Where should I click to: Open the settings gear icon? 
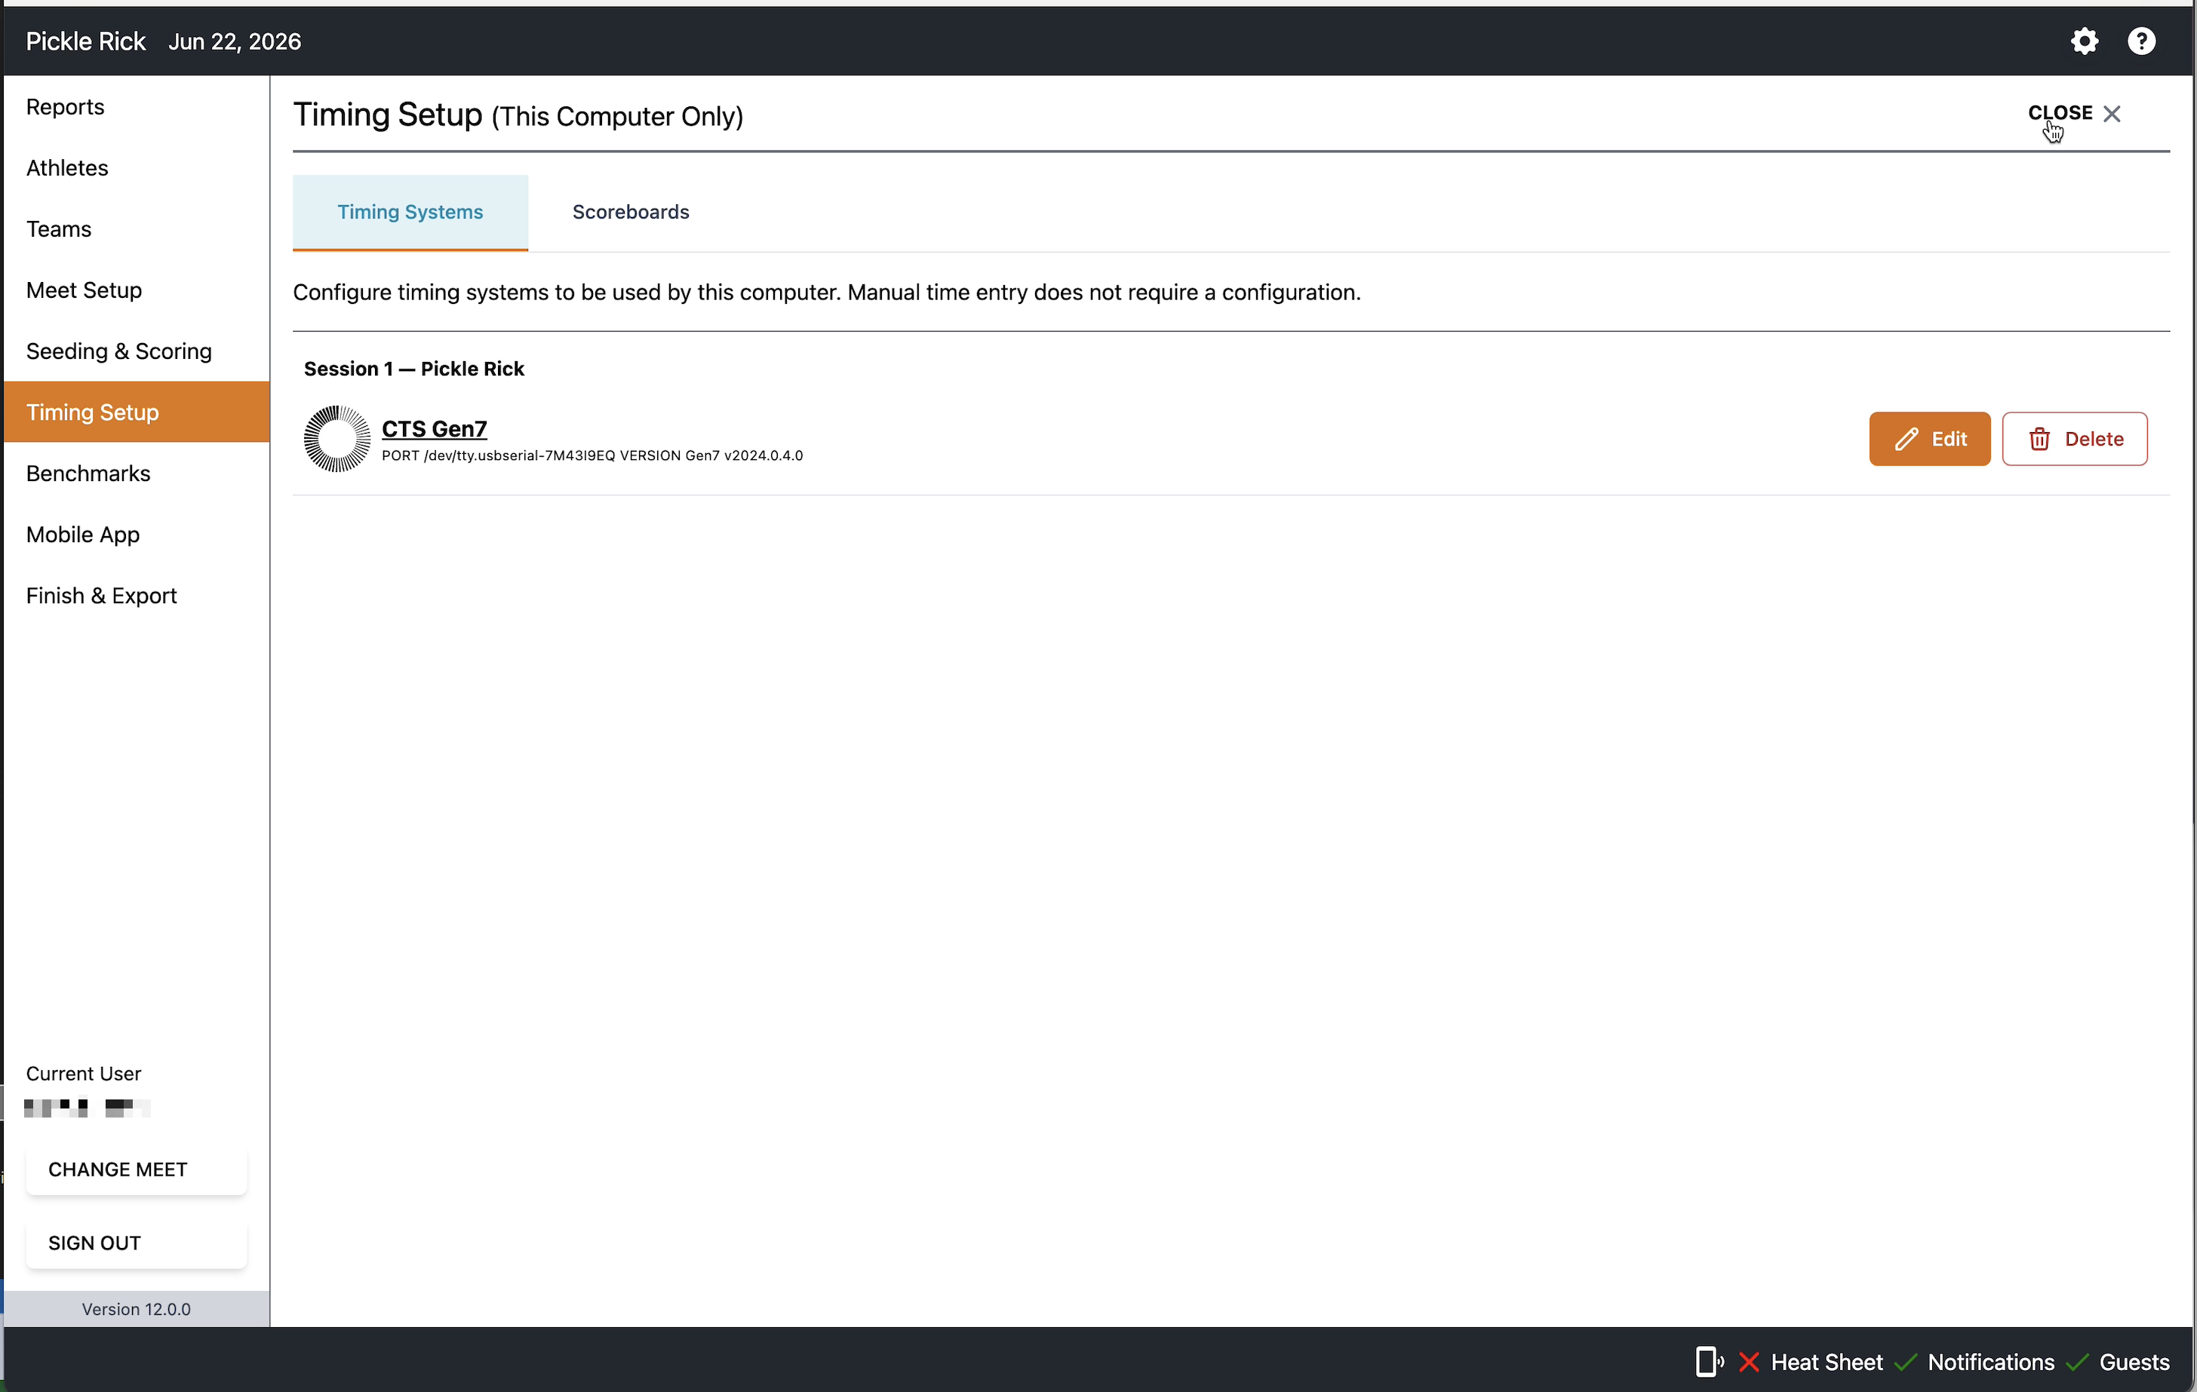pos(2084,41)
